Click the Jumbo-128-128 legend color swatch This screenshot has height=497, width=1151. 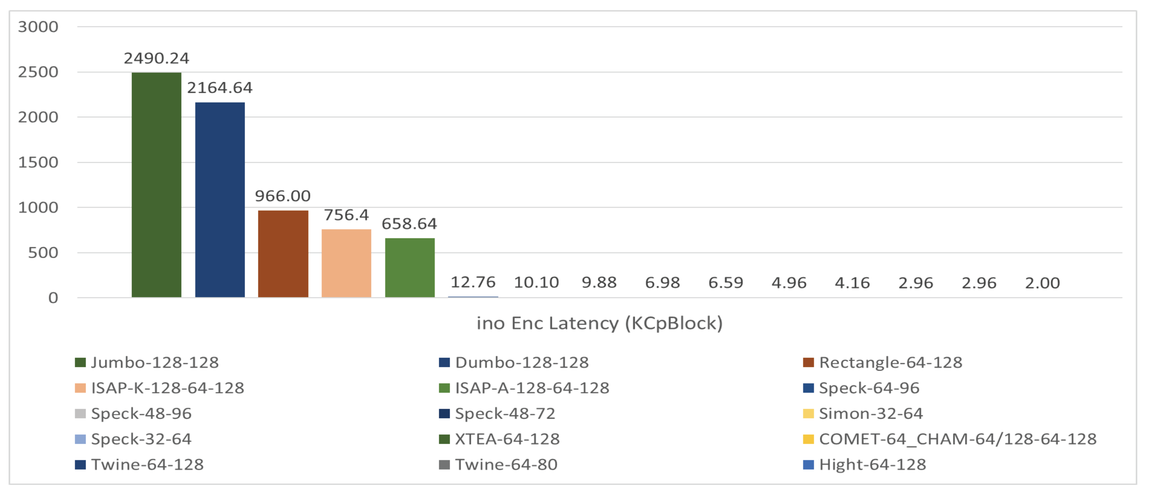click(81, 362)
